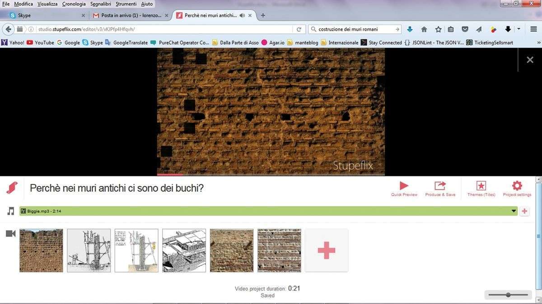Mute audio on the Stupeflix tab

coord(242,15)
